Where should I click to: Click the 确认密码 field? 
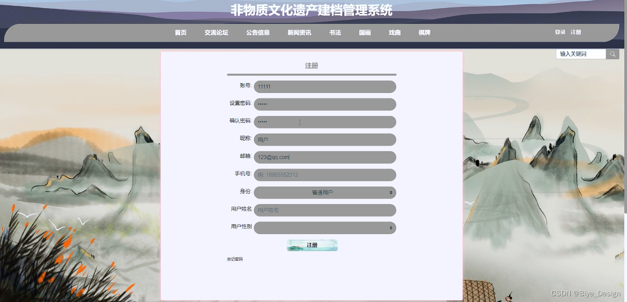coord(325,122)
